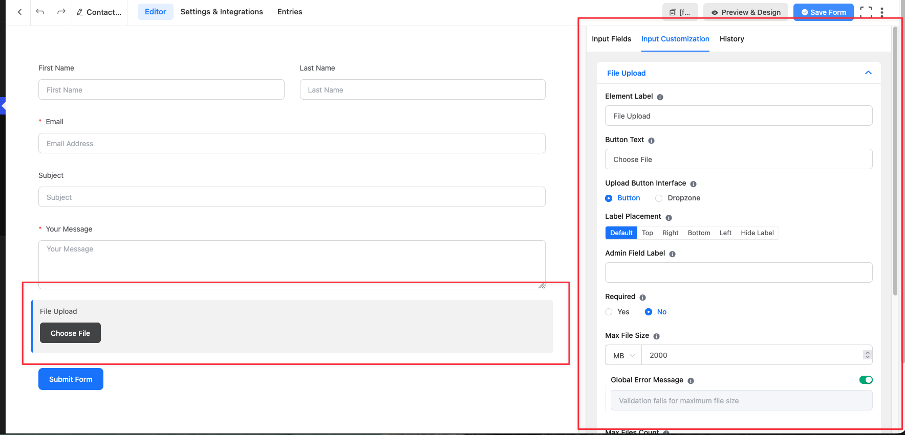
Task: Open the History tab
Action: click(731, 39)
